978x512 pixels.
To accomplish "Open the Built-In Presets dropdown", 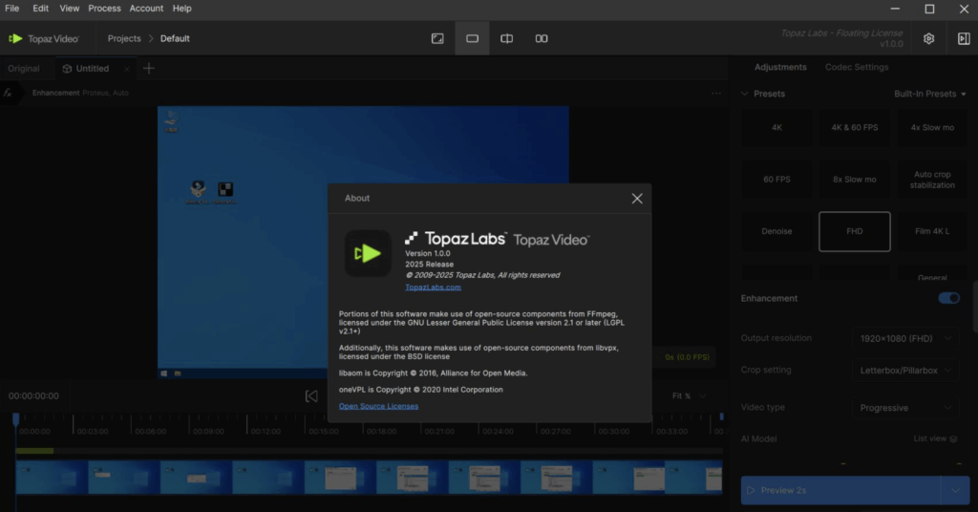I will pyautogui.click(x=929, y=94).
